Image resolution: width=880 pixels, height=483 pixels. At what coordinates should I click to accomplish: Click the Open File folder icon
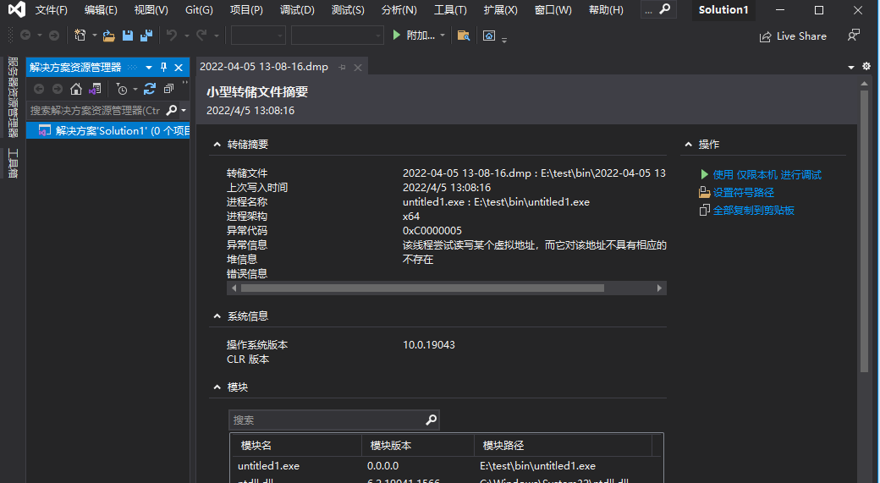point(109,36)
